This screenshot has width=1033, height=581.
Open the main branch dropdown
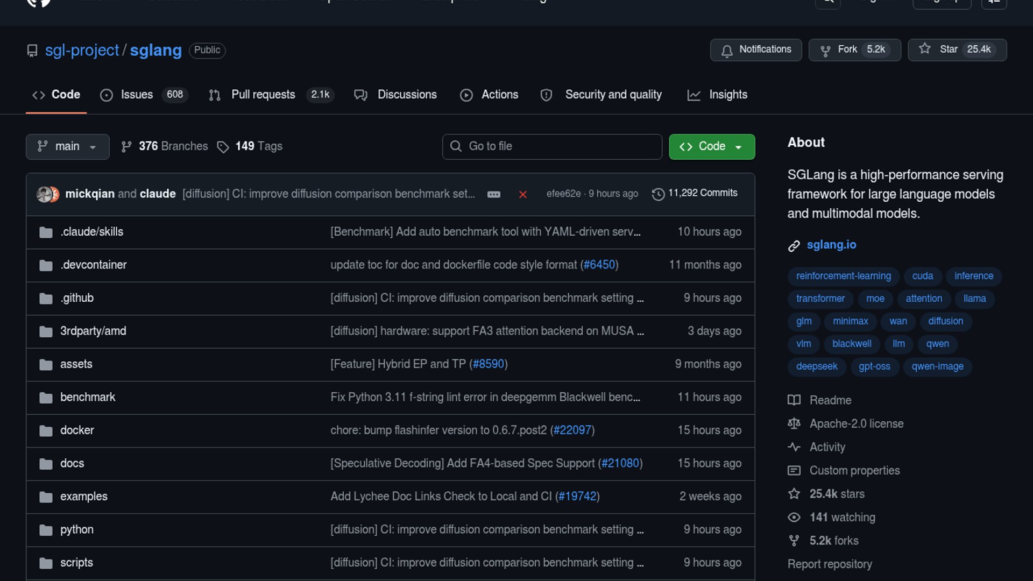(67, 146)
